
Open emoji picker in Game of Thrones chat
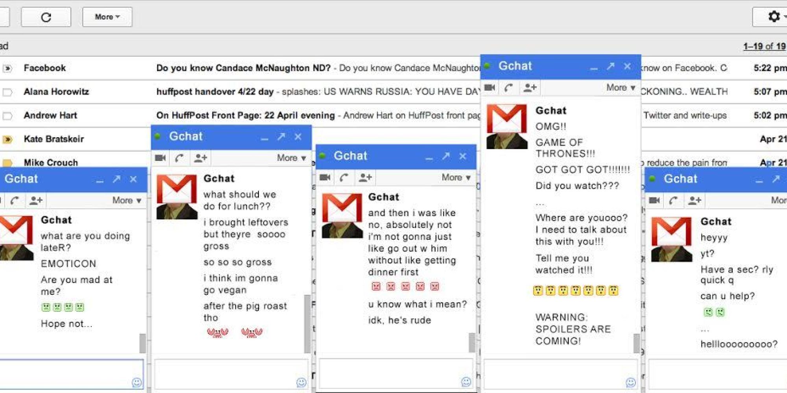(x=631, y=382)
